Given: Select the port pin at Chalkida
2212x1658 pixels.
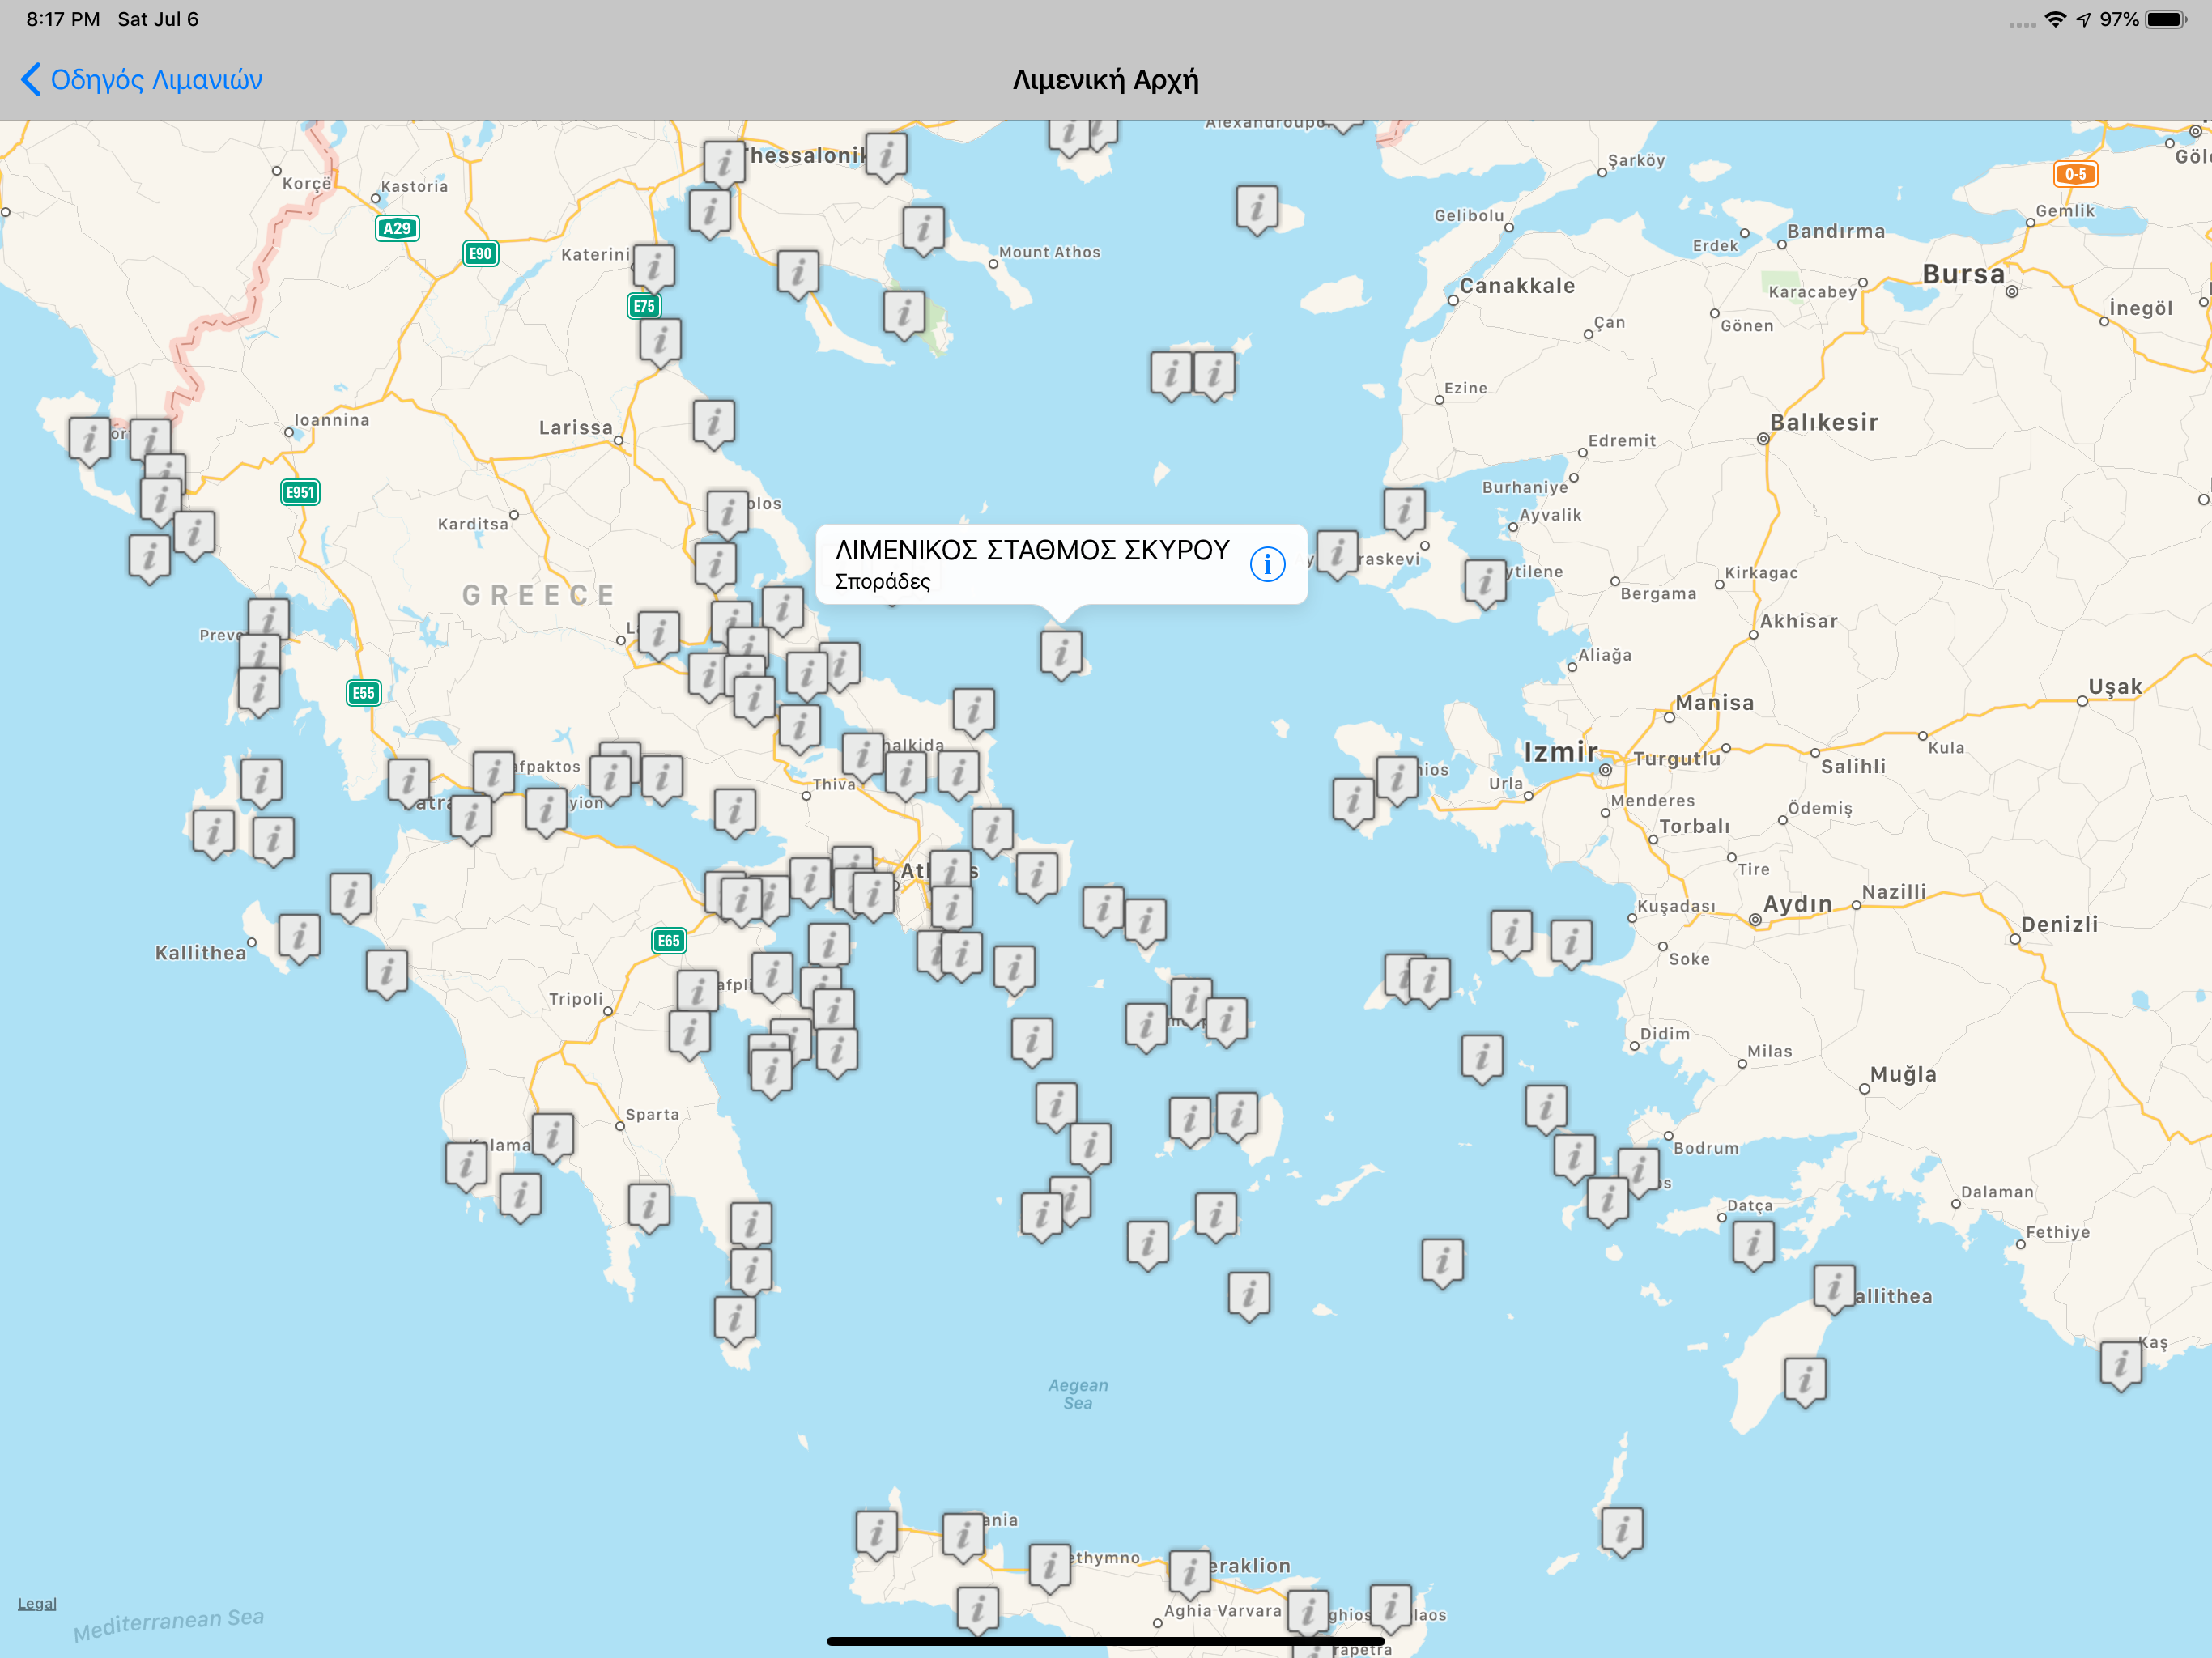Looking at the screenshot, I should pyautogui.click(x=862, y=757).
